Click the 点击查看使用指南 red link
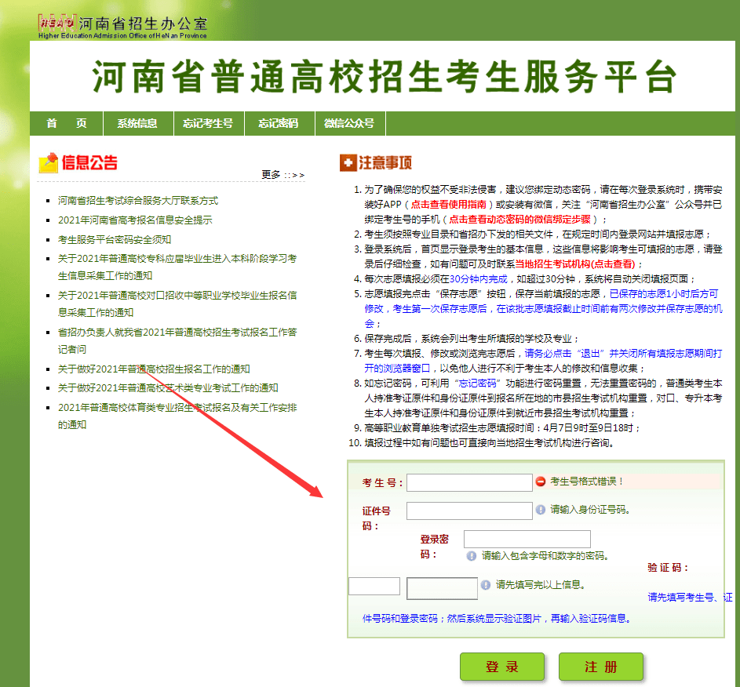 [x=448, y=204]
